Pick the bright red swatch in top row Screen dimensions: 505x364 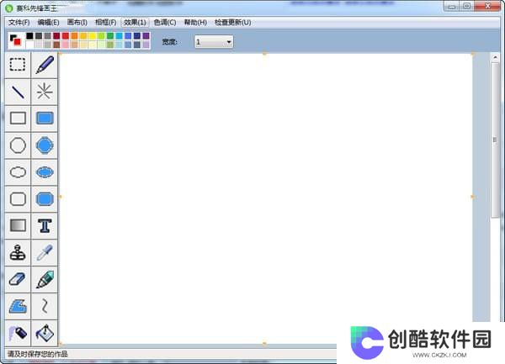click(x=66, y=35)
